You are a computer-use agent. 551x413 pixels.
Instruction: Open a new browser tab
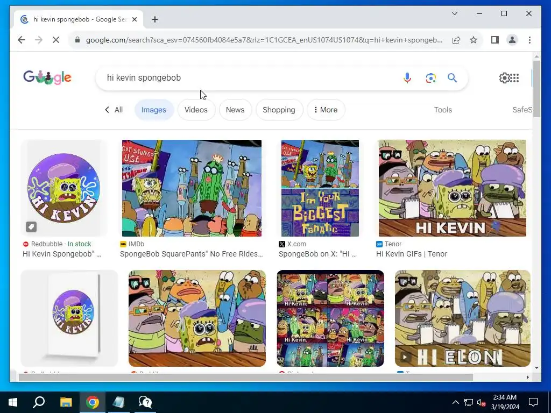pyautogui.click(x=154, y=19)
